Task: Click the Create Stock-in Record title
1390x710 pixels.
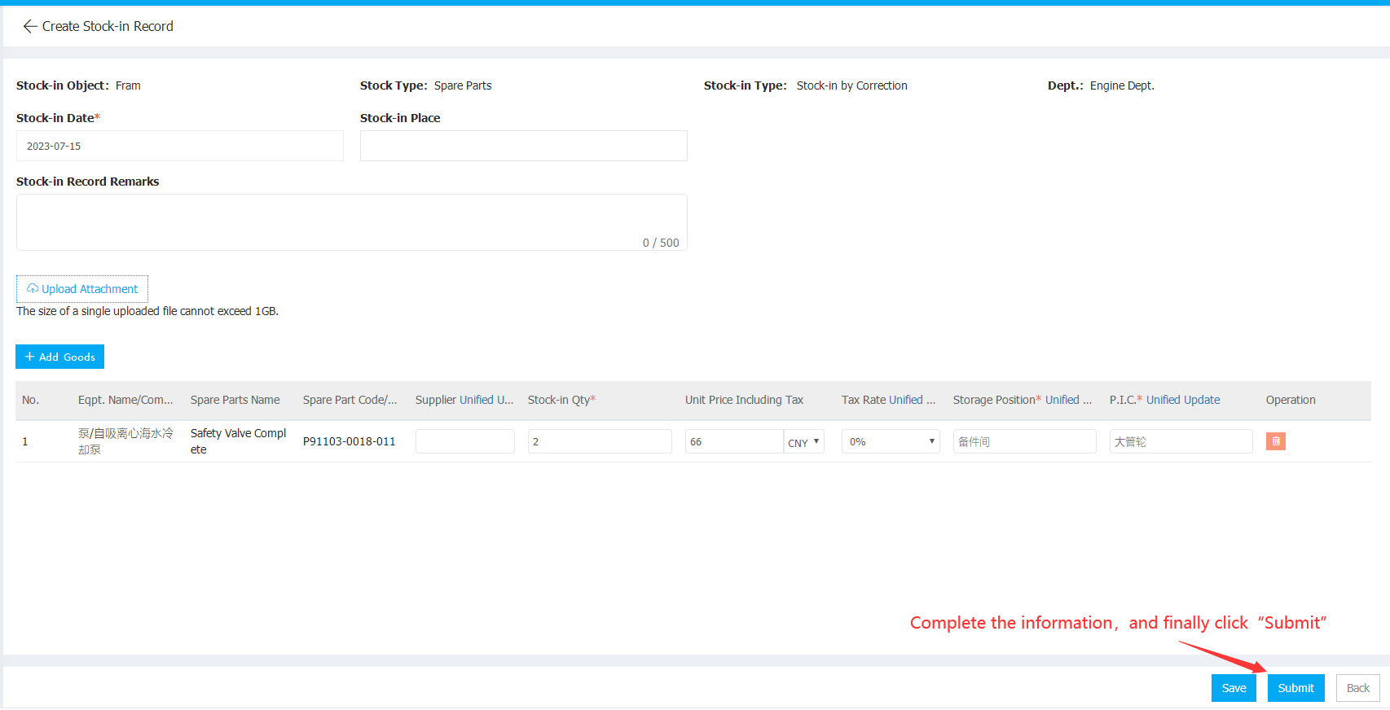Action: 108,26
